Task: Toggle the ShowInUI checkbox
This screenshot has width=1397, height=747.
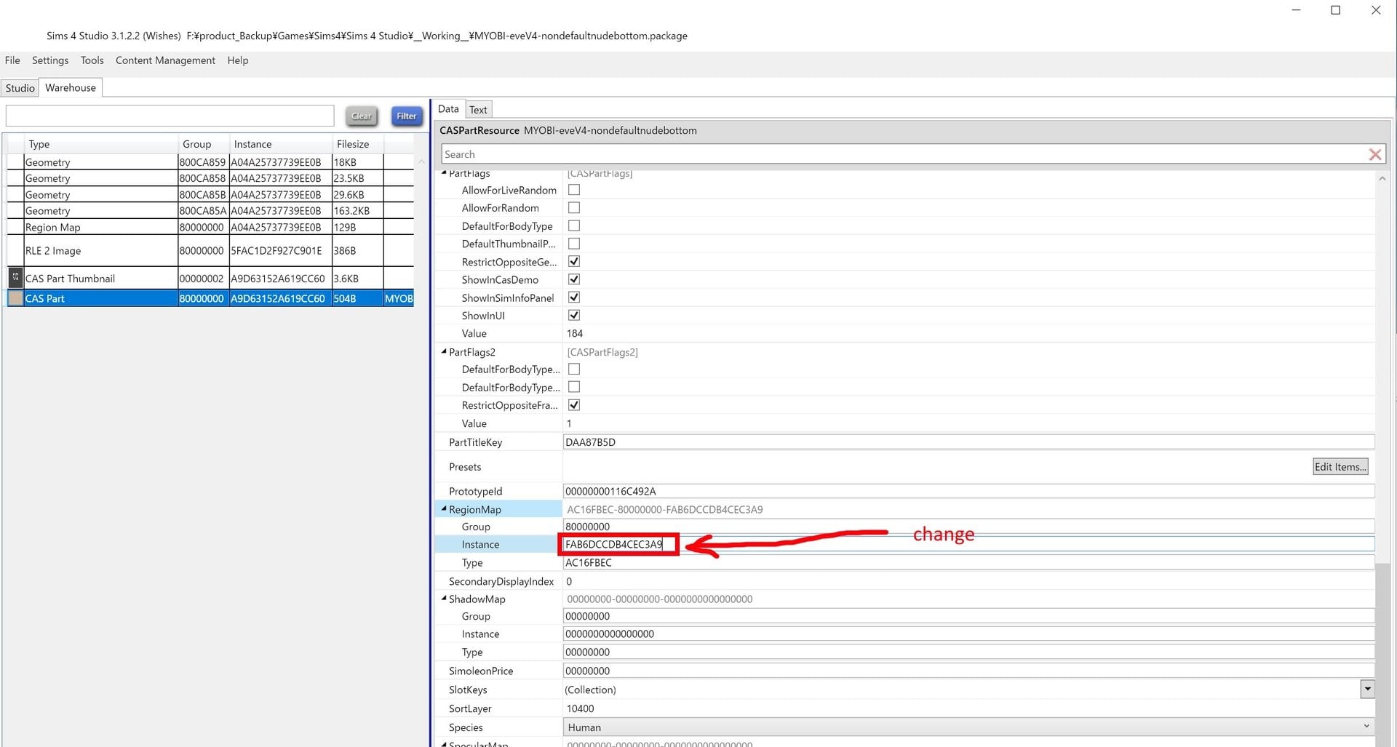Action: [574, 316]
